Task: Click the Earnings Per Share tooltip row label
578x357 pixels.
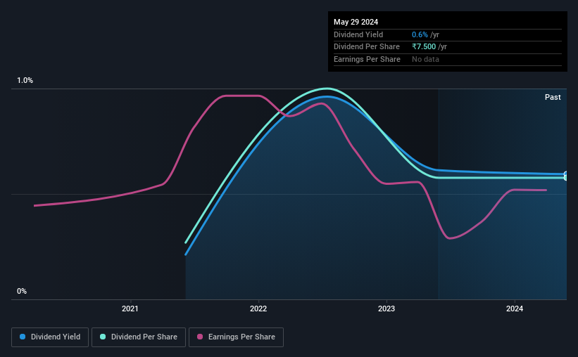Action: [x=367, y=59]
